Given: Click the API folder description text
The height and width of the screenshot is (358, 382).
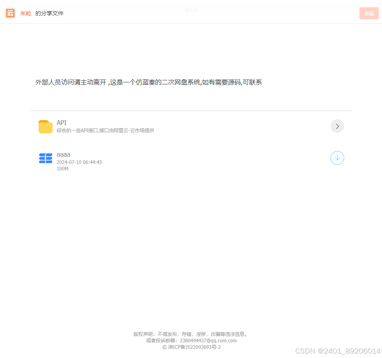Looking at the screenshot, I should [105, 131].
